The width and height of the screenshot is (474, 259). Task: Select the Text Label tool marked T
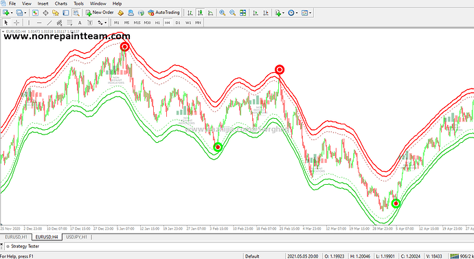[90, 23]
